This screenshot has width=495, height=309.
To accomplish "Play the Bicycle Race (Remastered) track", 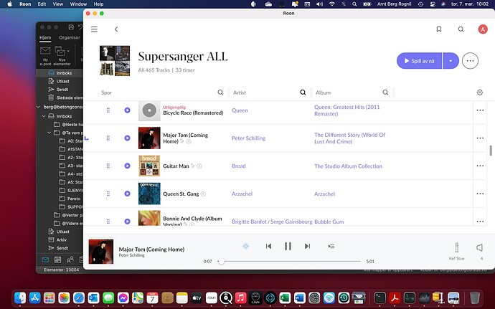I will pyautogui.click(x=127, y=110).
